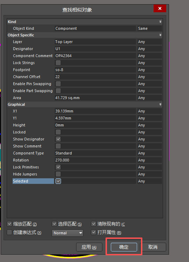The image size is (189, 262).
Task: Toggle the 选择匹配 checkbox
Action: (54, 224)
